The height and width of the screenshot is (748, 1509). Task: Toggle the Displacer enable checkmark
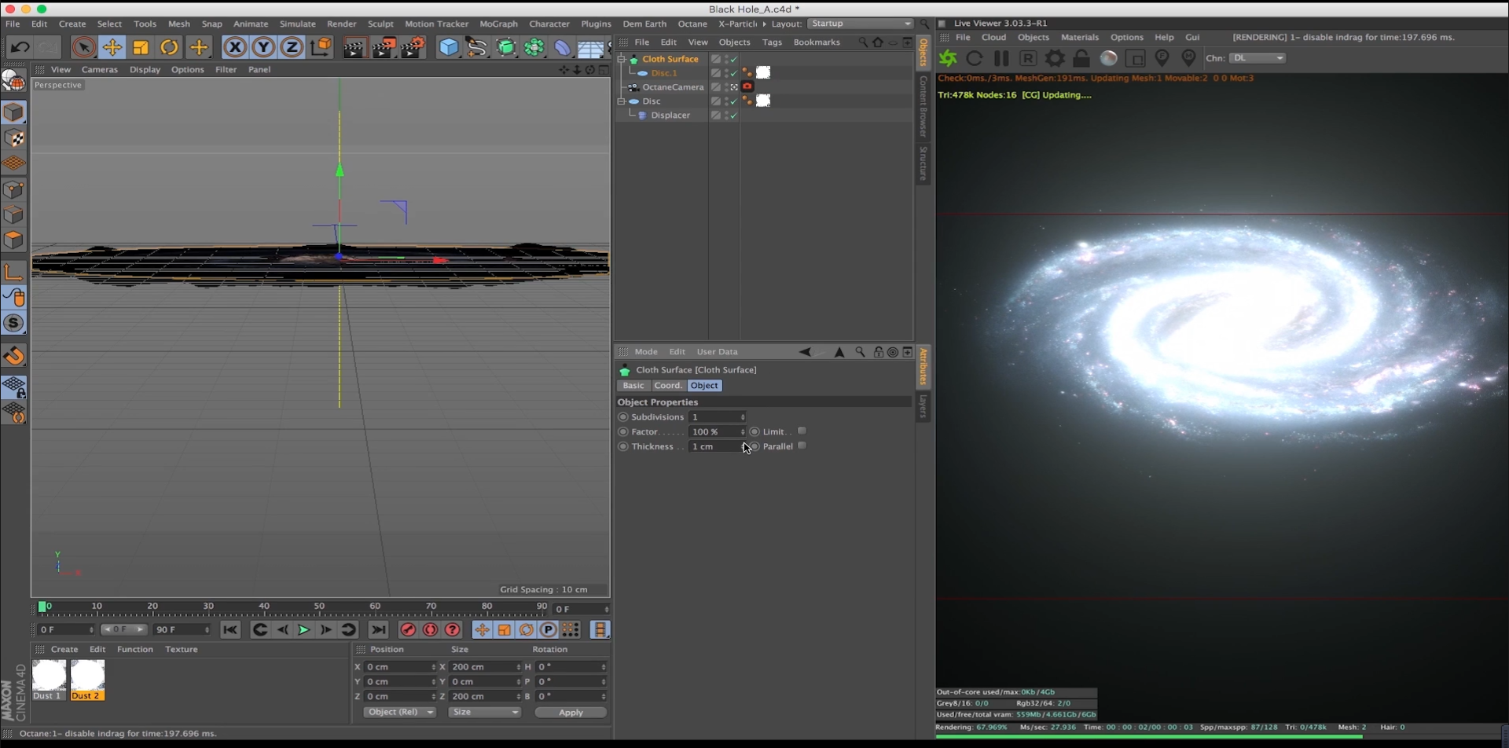[x=734, y=115]
